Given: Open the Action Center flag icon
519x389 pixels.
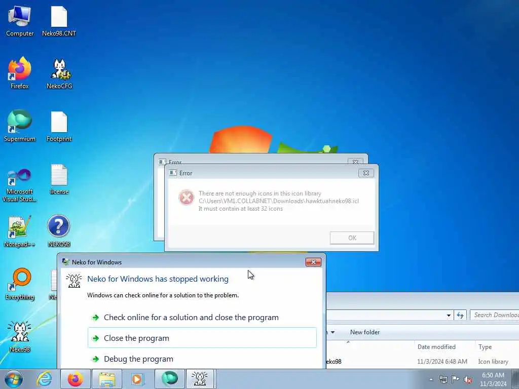Looking at the screenshot, I should click(456, 379).
